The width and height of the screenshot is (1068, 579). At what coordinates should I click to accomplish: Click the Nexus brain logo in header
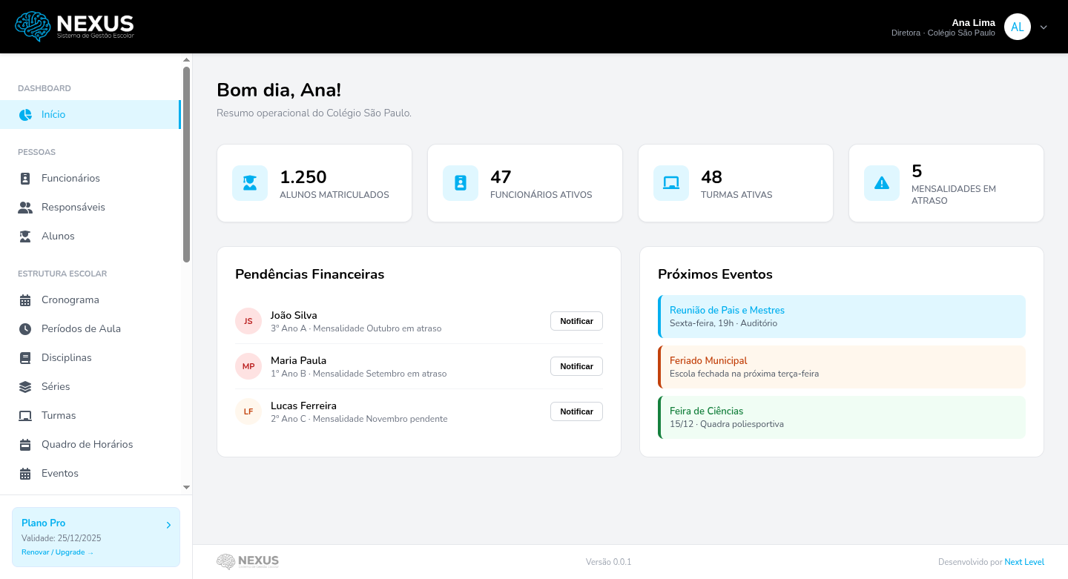point(74,27)
